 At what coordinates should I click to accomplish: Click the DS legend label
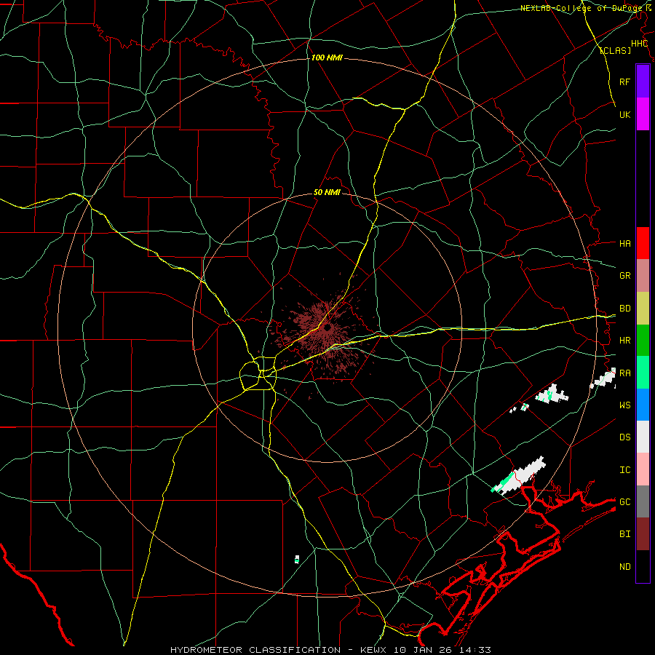click(x=624, y=437)
